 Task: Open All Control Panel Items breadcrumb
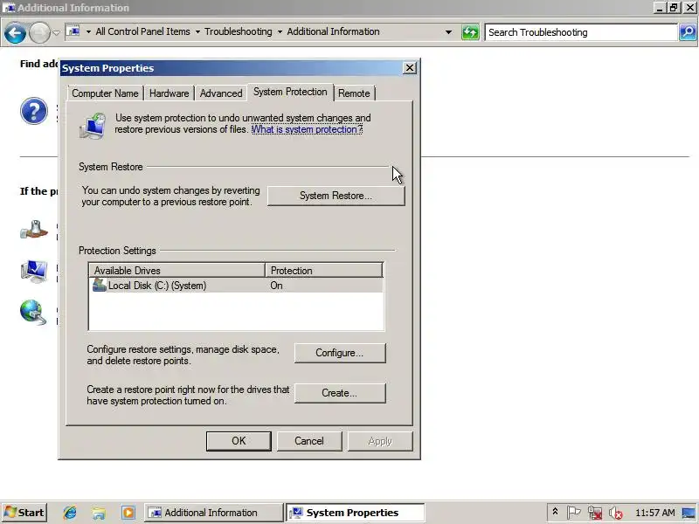coord(142,31)
